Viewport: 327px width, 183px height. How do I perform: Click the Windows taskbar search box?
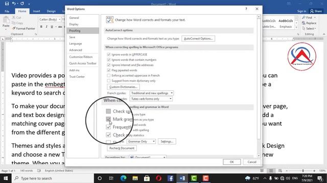coord(53,178)
